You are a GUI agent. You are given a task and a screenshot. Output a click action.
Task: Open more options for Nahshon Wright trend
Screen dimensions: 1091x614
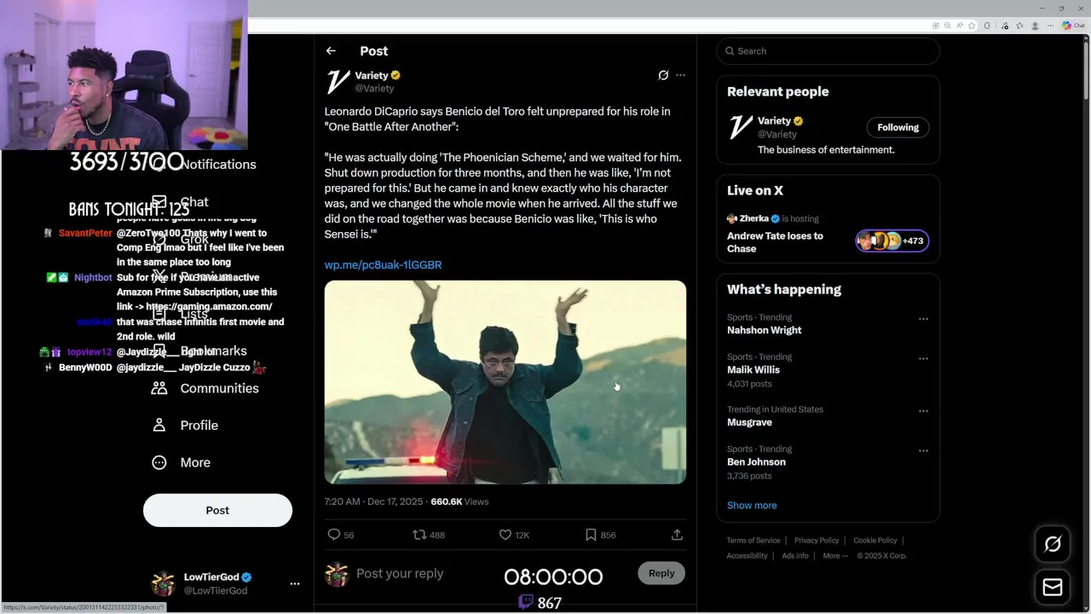coord(923,319)
